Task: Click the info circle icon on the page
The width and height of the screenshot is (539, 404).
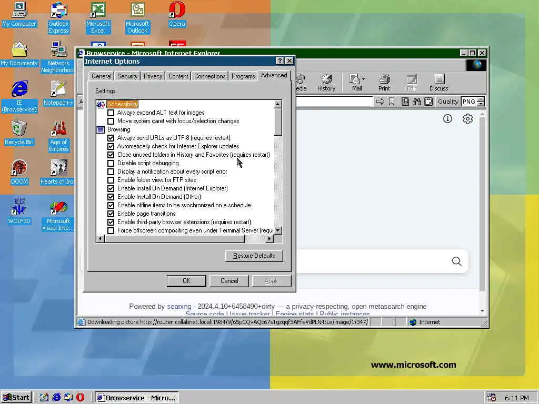Action: click(447, 119)
